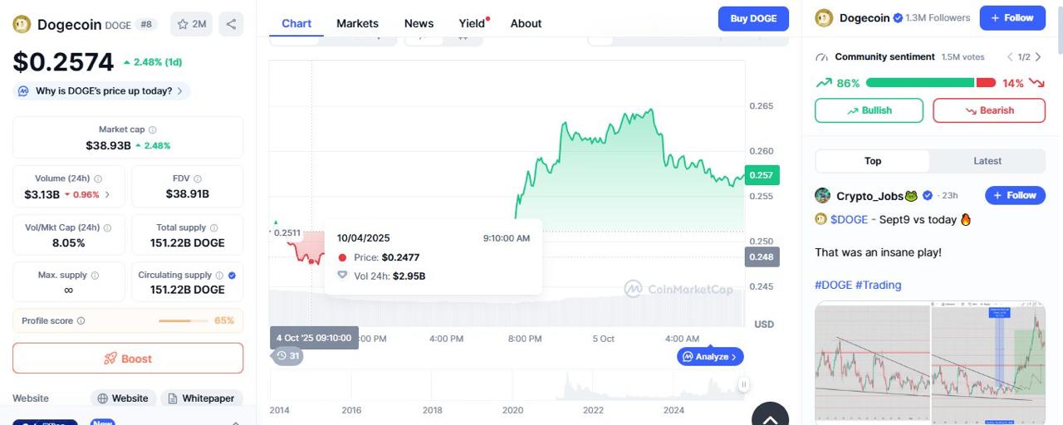Screen dimensions: 1063x425
Task: Vote Bearish on community sentiment
Action: [x=988, y=110]
